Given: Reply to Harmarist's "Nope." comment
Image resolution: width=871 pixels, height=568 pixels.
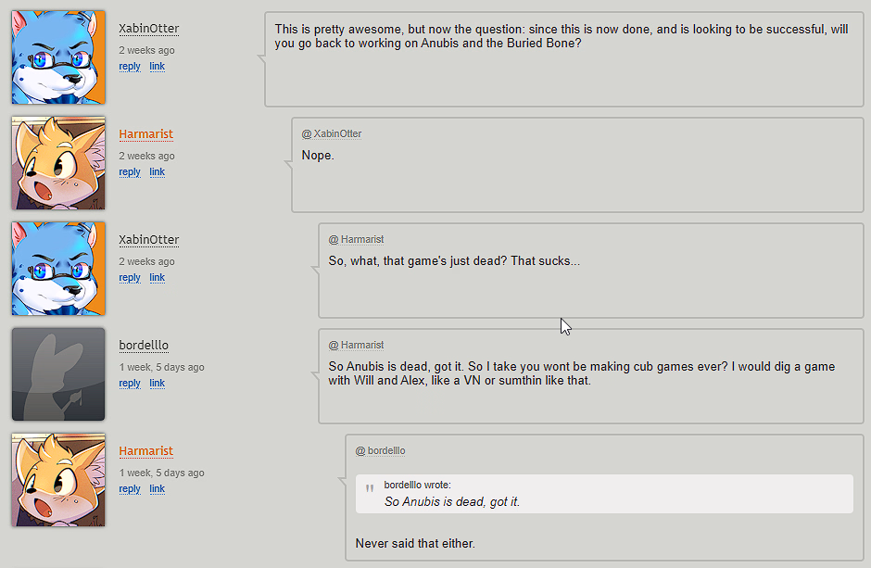Looking at the screenshot, I should 130,172.
